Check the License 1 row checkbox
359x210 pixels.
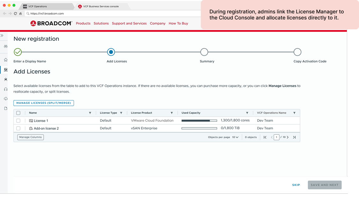coord(18,120)
